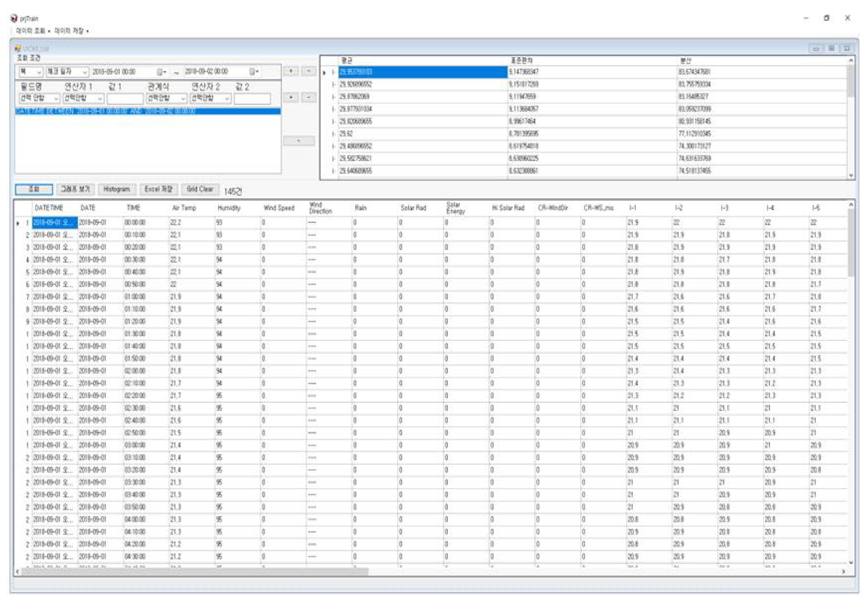Click the Grid Clear button
This screenshot has height=608, width=860.
click(200, 190)
